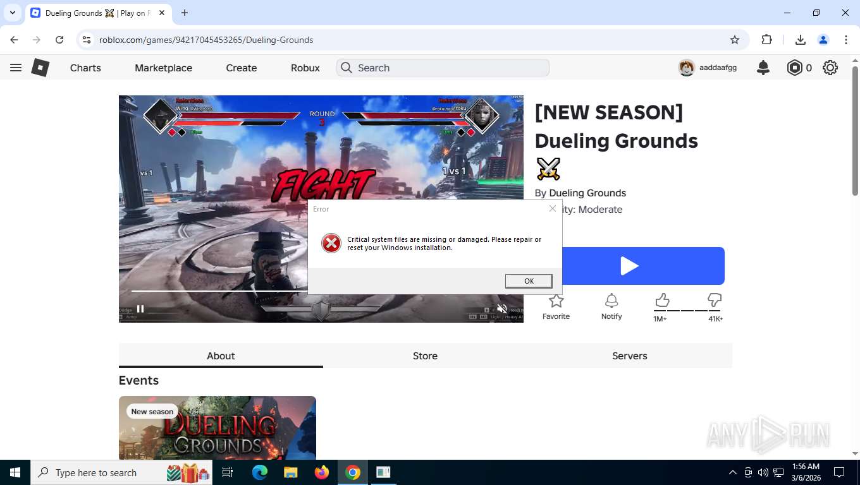Open the Marketplace page
The height and width of the screenshot is (485, 860).
[x=163, y=68]
